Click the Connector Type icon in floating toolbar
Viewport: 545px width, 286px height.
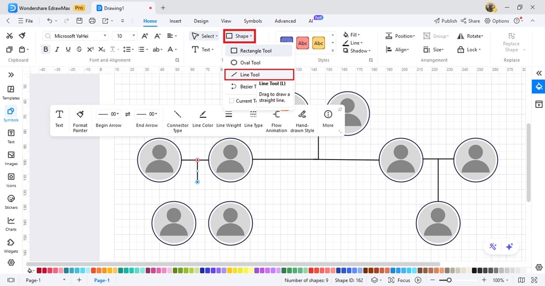pos(178,114)
